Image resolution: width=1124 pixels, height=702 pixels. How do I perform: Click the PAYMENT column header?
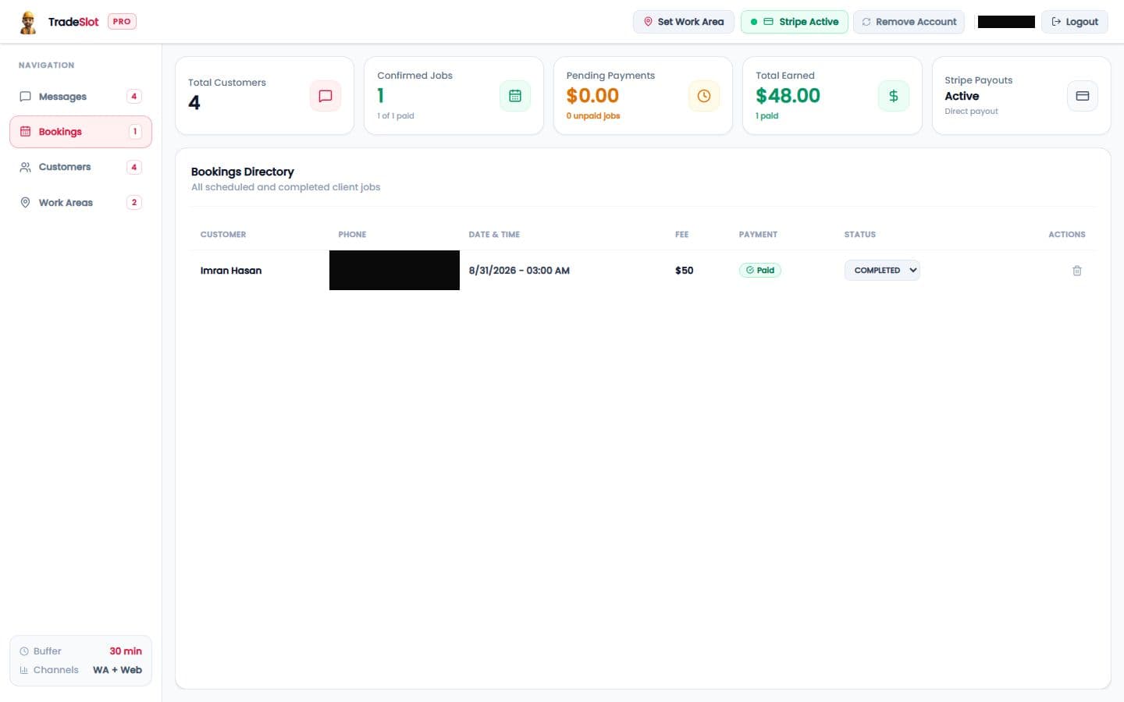point(758,235)
